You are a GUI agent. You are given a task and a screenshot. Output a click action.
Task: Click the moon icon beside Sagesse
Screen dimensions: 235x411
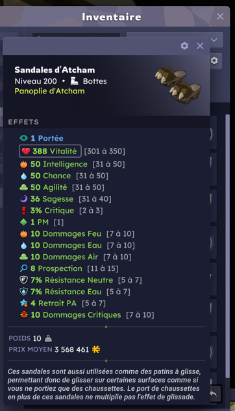coord(23,199)
